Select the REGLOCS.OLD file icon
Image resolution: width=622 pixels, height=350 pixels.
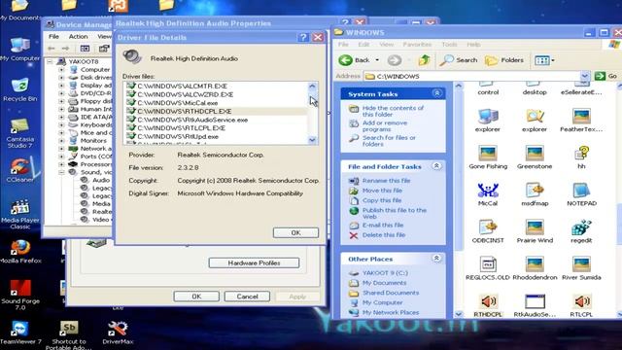pos(488,264)
